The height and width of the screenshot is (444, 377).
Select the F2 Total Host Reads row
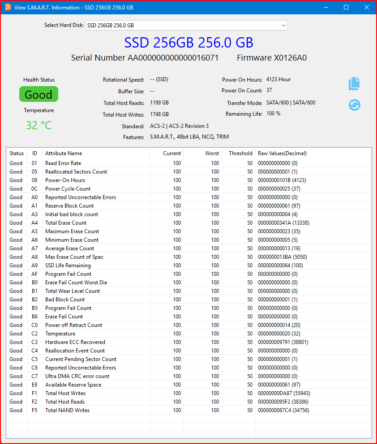tap(189, 401)
